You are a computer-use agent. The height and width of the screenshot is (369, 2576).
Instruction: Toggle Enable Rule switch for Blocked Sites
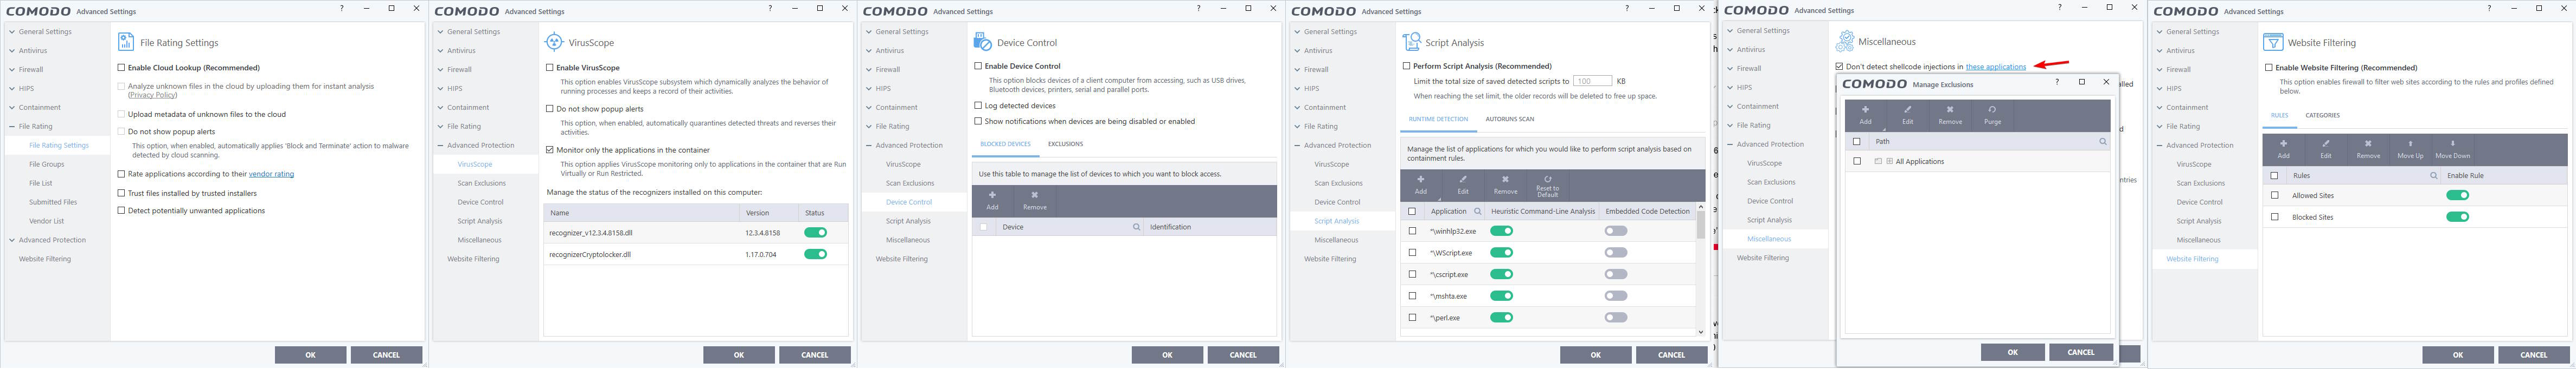(2457, 216)
